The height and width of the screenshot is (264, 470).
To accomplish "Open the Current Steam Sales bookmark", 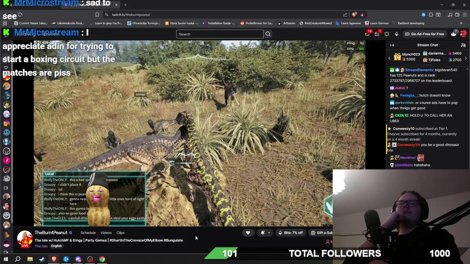I will point(30,23).
